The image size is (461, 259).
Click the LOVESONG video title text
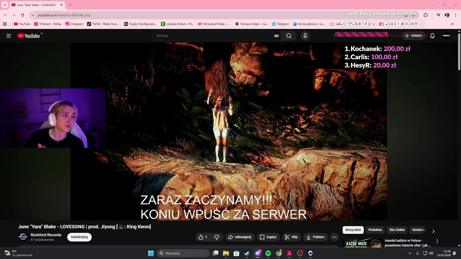[85, 227]
